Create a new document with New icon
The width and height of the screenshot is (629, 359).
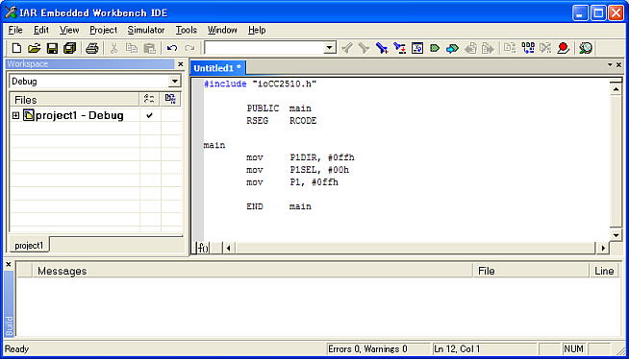click(x=16, y=48)
